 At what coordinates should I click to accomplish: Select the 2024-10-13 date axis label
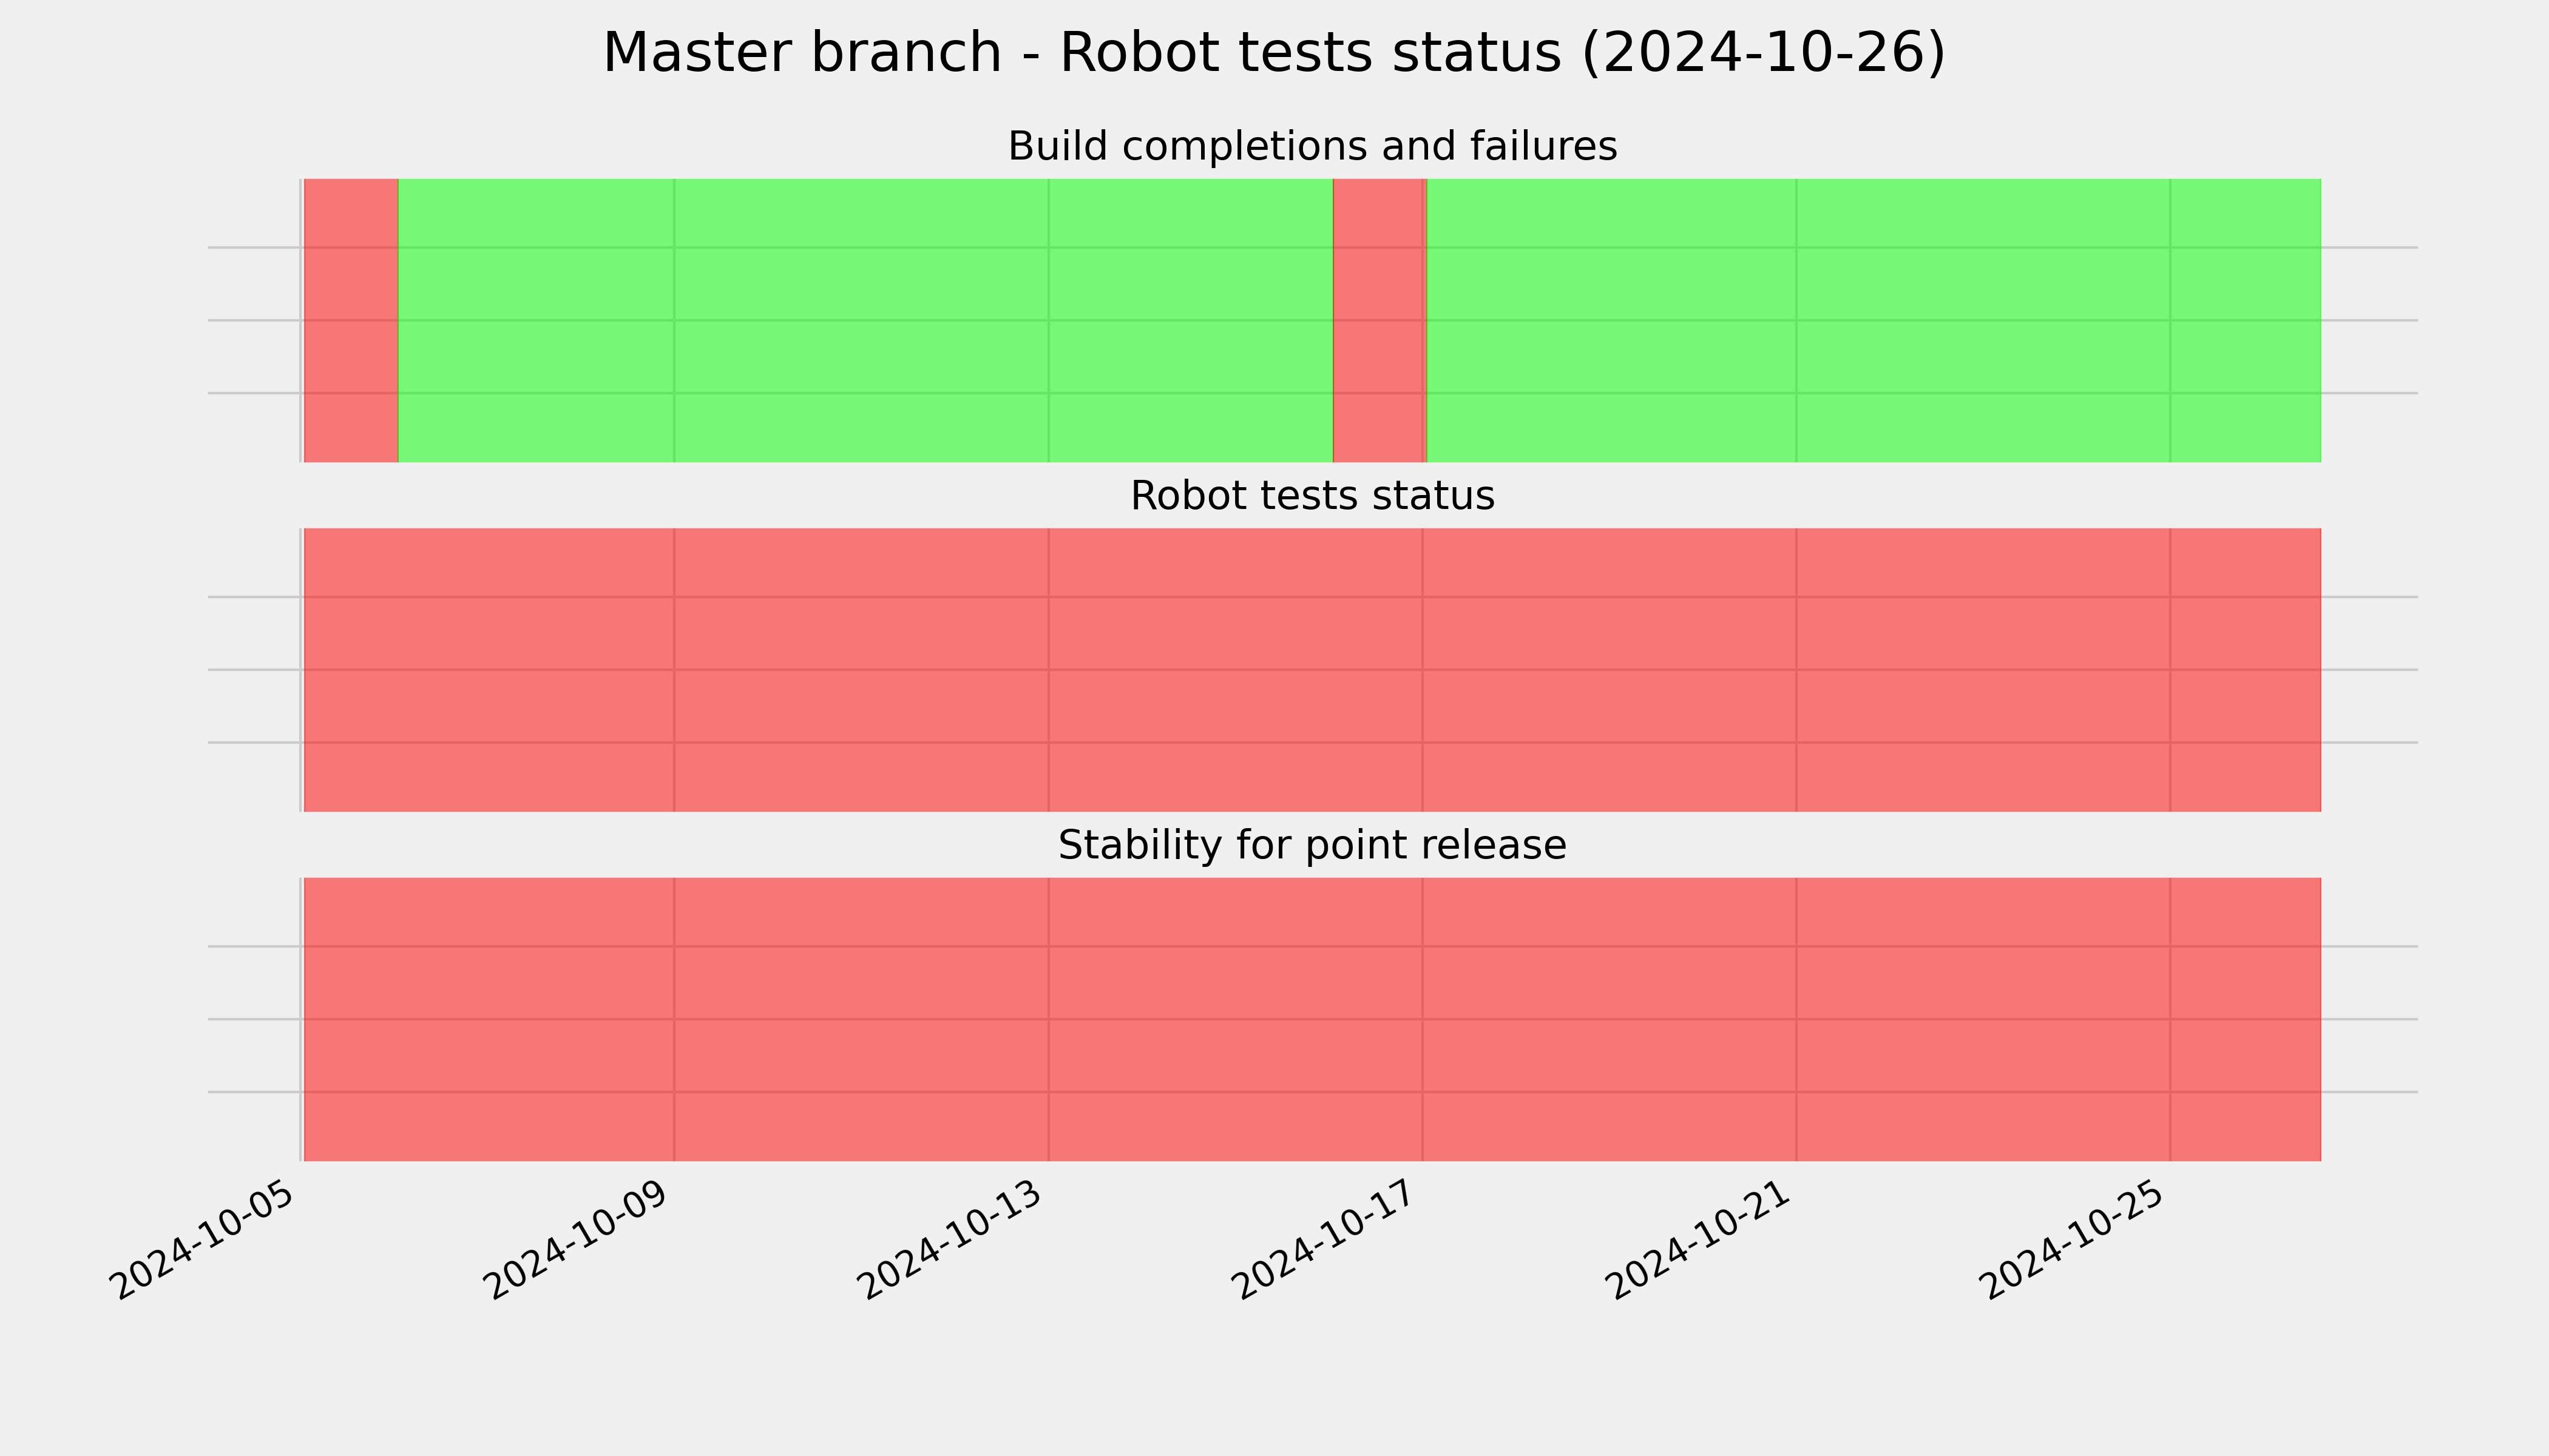(x=953, y=1240)
